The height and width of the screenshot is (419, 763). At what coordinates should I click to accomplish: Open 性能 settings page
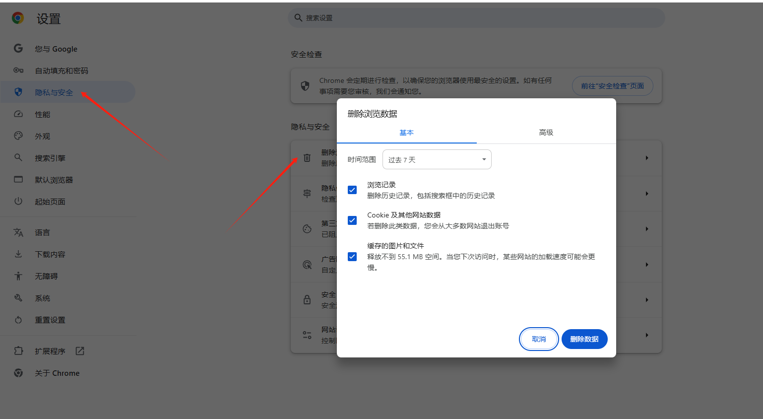43,114
